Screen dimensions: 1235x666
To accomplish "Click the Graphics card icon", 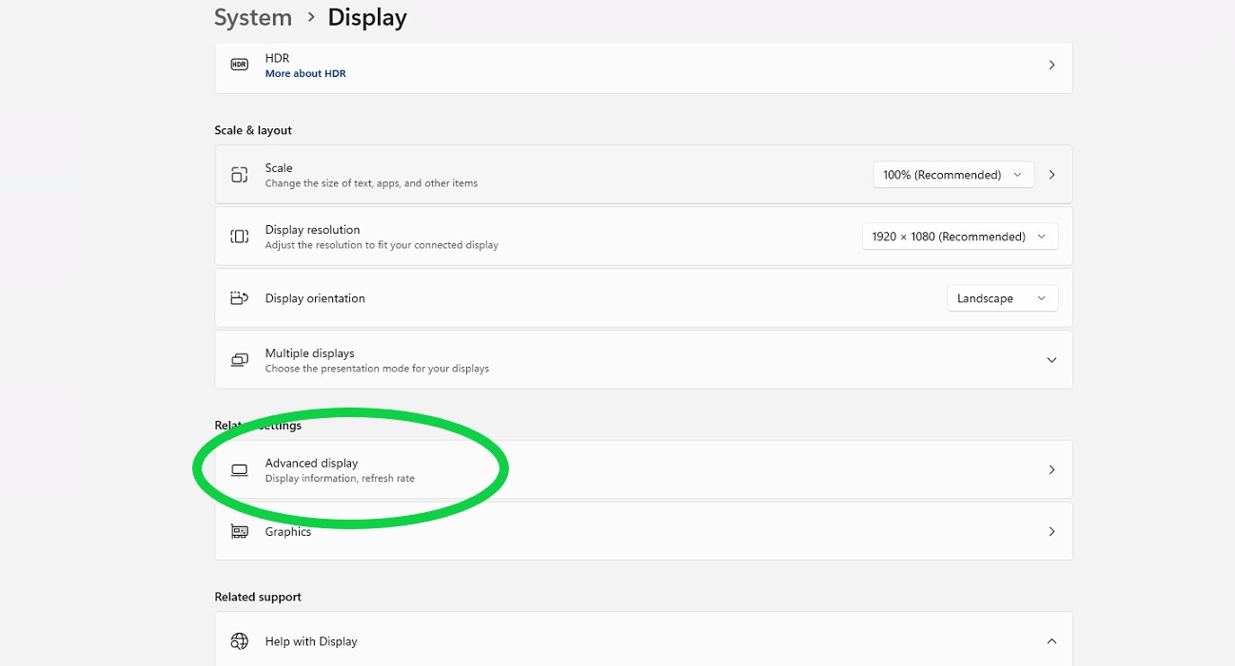I will coord(239,531).
